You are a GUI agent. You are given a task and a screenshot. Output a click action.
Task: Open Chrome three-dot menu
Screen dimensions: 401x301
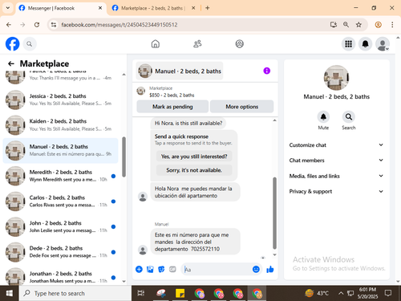392,25
